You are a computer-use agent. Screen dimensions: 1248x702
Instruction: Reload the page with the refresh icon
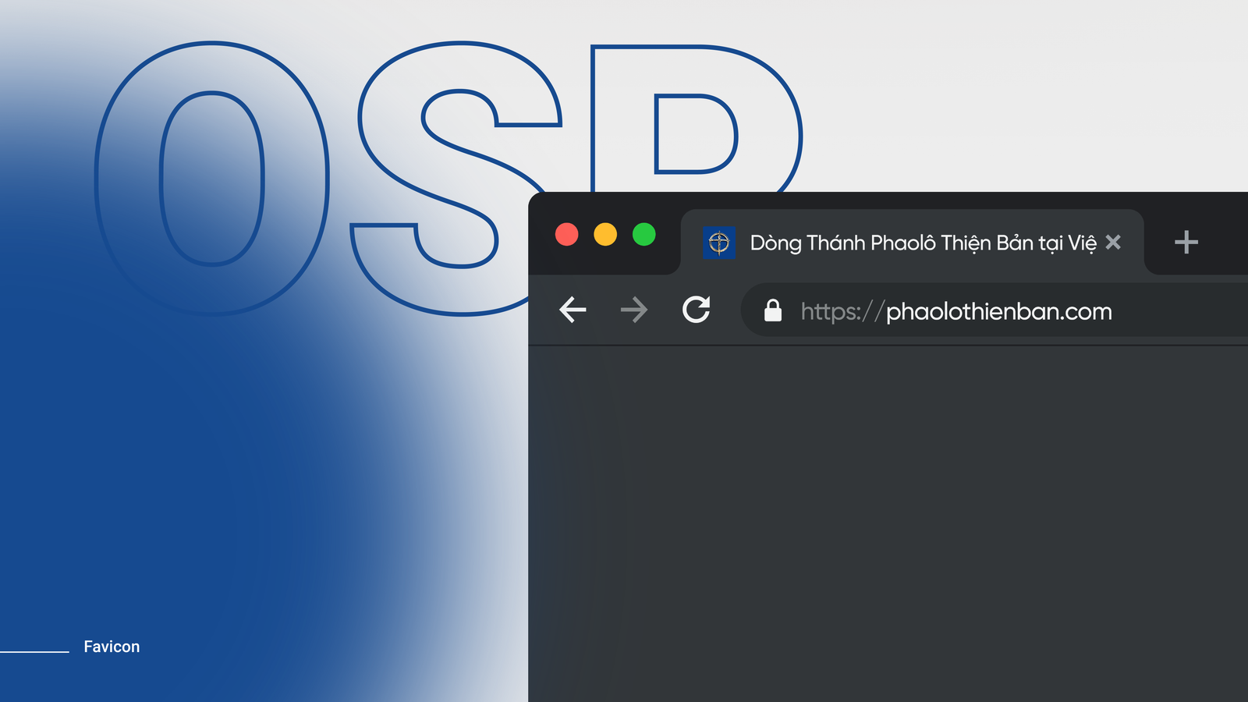pos(696,309)
